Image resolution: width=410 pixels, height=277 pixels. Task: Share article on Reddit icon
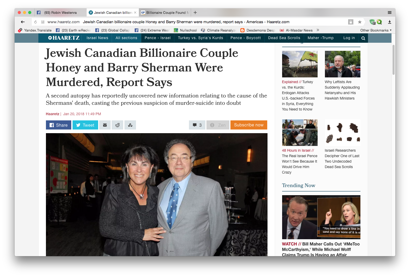(x=117, y=125)
